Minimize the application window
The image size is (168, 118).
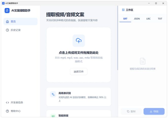tap(149, 3)
